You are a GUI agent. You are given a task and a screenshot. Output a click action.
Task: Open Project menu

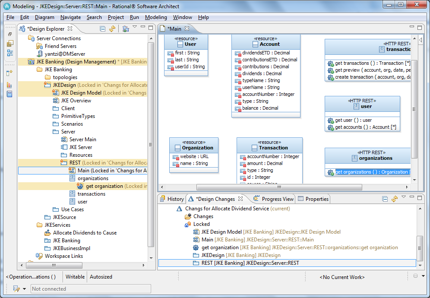point(116,17)
